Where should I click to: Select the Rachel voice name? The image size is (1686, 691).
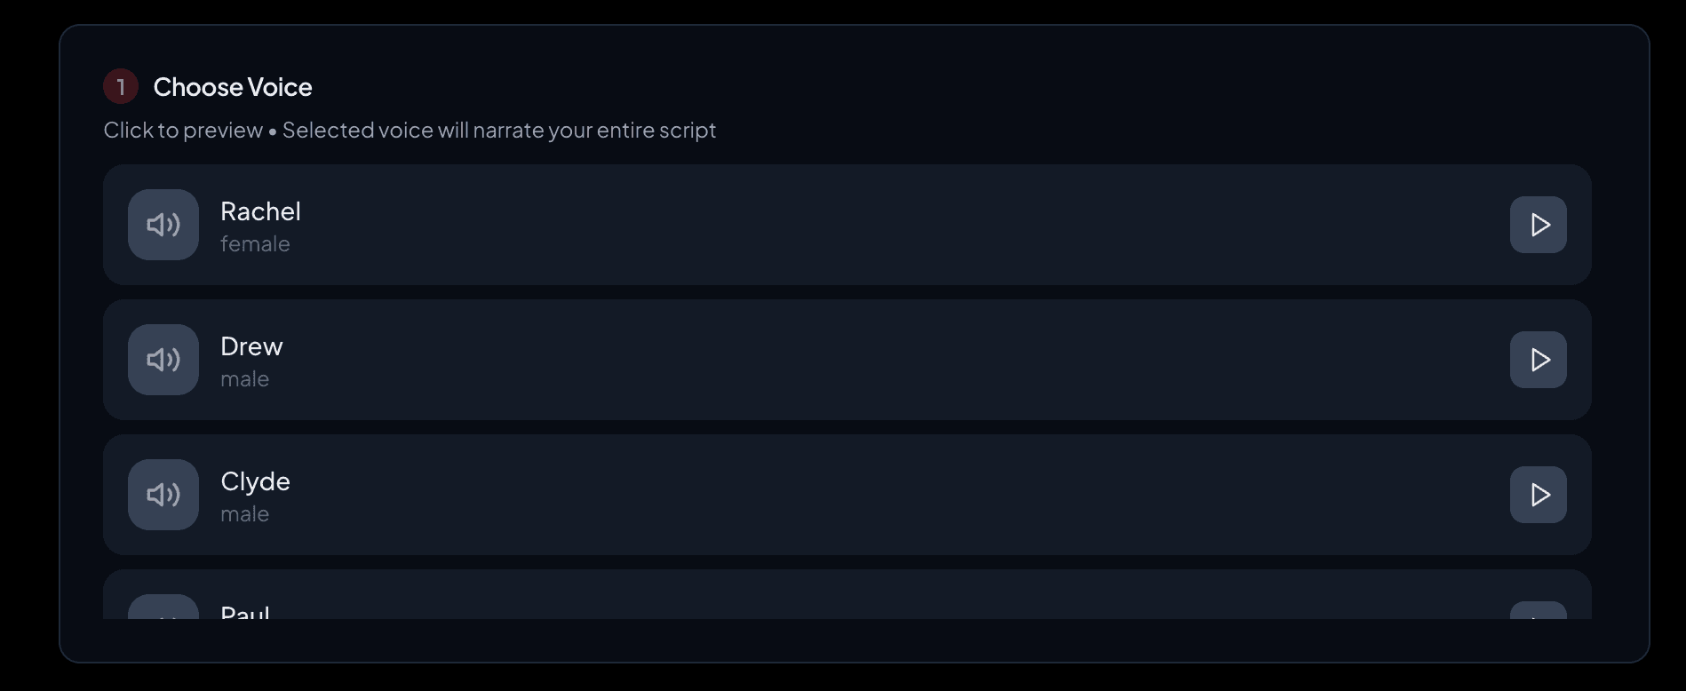[260, 211]
